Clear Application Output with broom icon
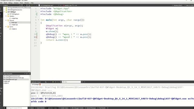Viewport: 194px width, 109px height. tap(46, 82)
